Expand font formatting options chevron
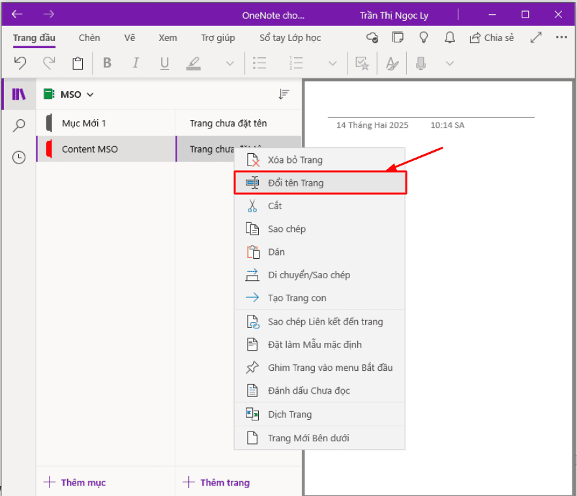The height and width of the screenshot is (496, 577). click(230, 63)
